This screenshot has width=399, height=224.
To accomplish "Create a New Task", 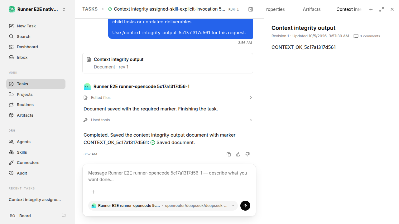I will click(x=36, y=26).
